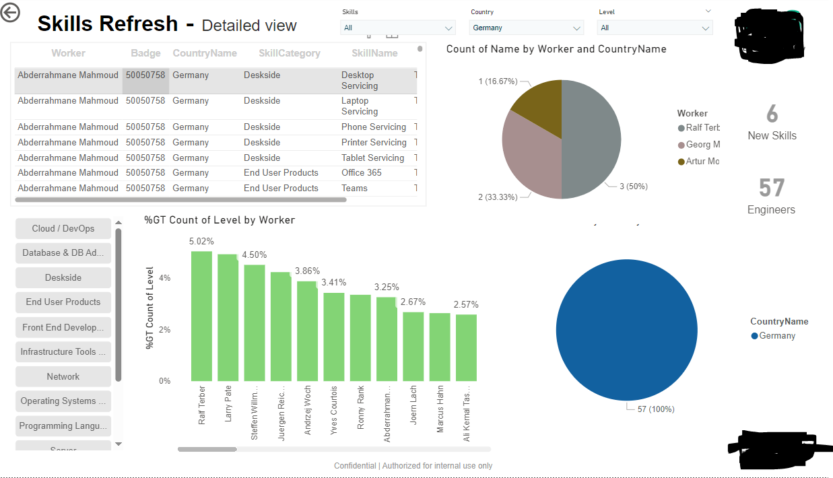This screenshot has width=833, height=478.
Task: Click the Juergen Reic... bar
Action: tap(281, 327)
